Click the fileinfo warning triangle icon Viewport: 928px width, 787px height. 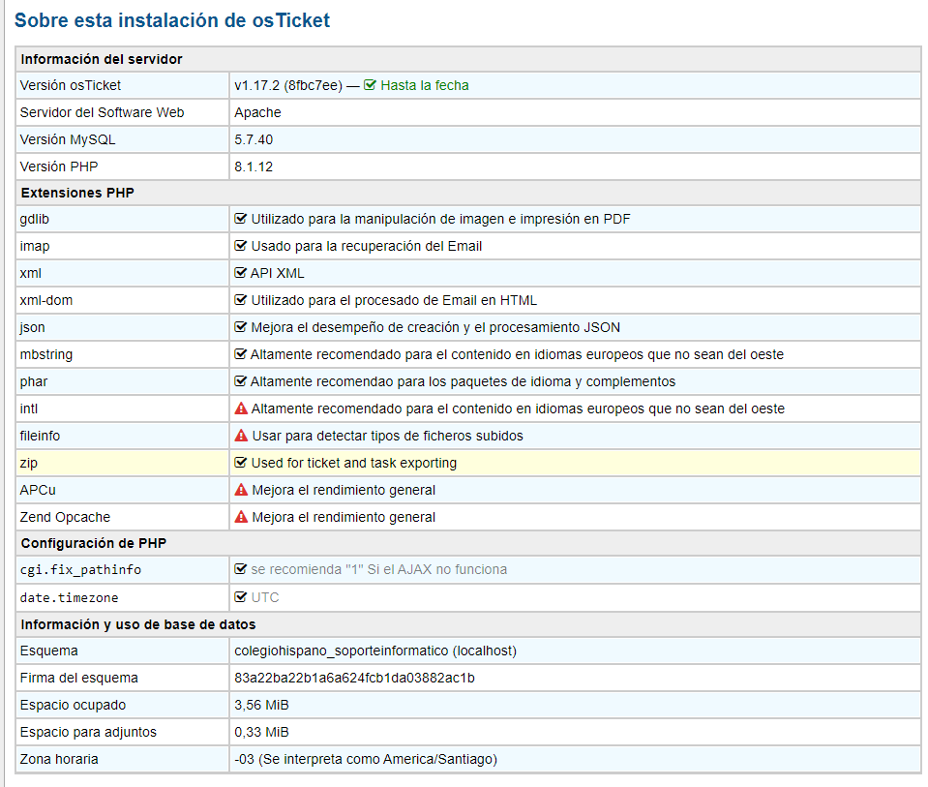[241, 436]
